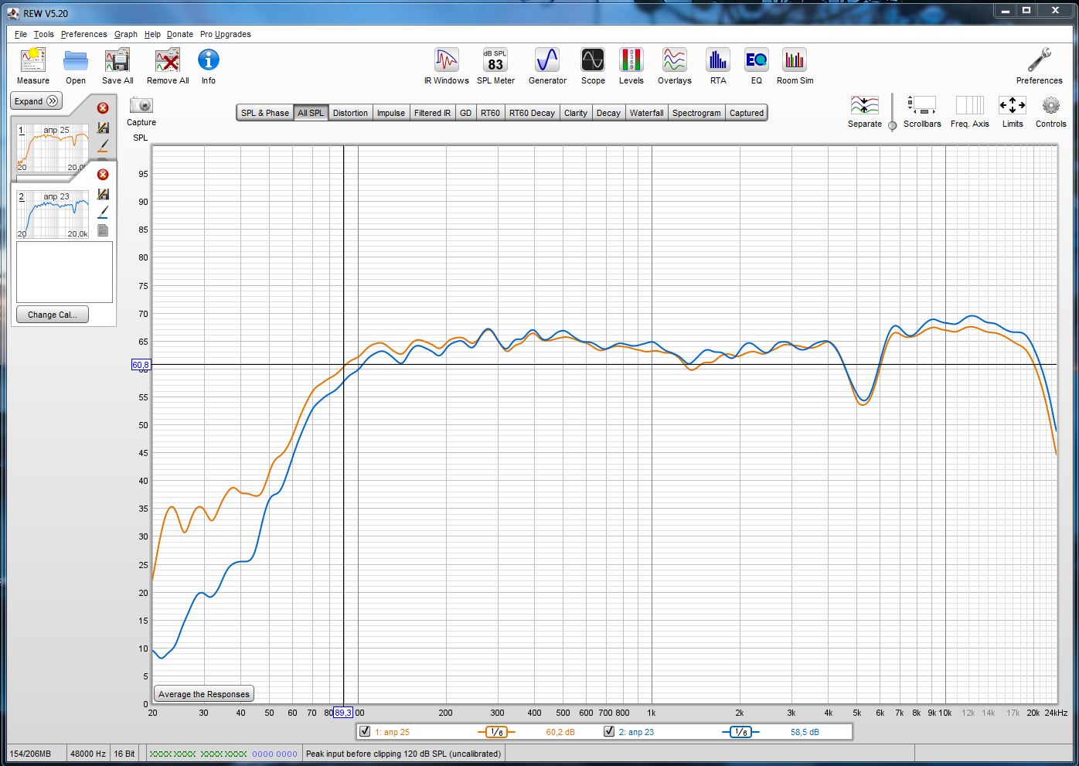Click the Capture camera icon
The height and width of the screenshot is (766, 1079).
coord(141,106)
